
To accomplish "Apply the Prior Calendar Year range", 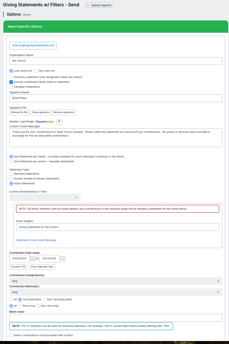I will [x=42, y=267].
